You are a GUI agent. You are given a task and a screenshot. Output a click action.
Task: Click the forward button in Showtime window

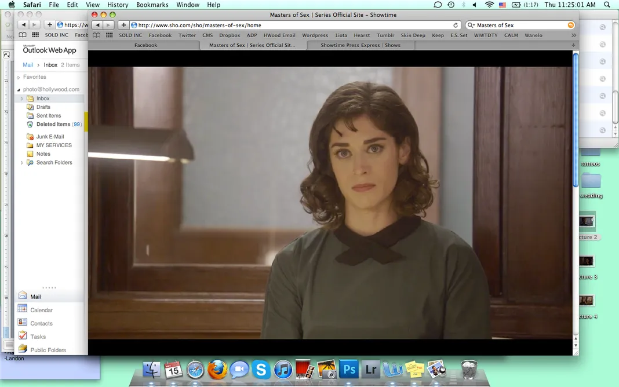click(x=108, y=25)
